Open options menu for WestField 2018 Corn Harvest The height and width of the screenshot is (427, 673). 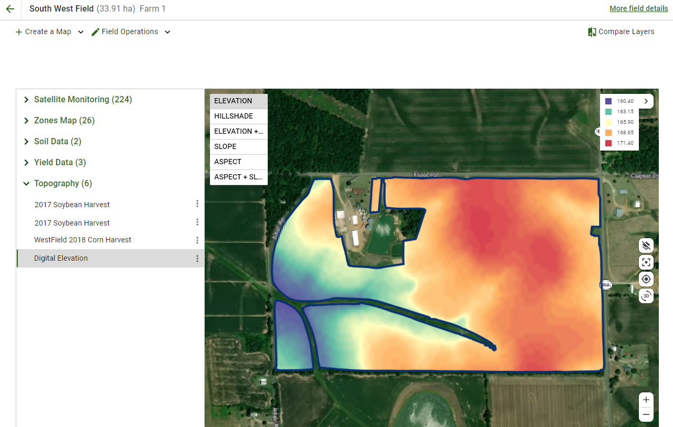tap(197, 240)
